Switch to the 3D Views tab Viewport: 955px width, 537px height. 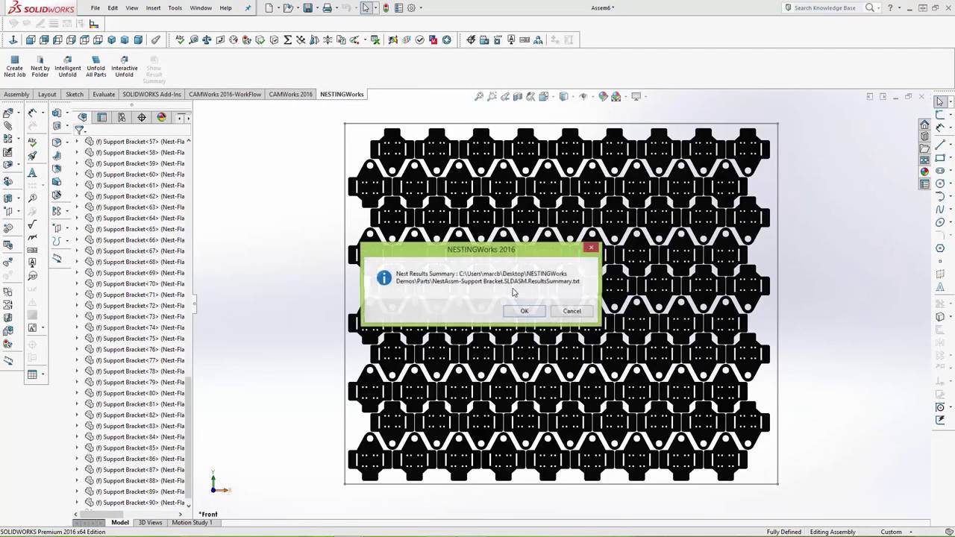(150, 523)
